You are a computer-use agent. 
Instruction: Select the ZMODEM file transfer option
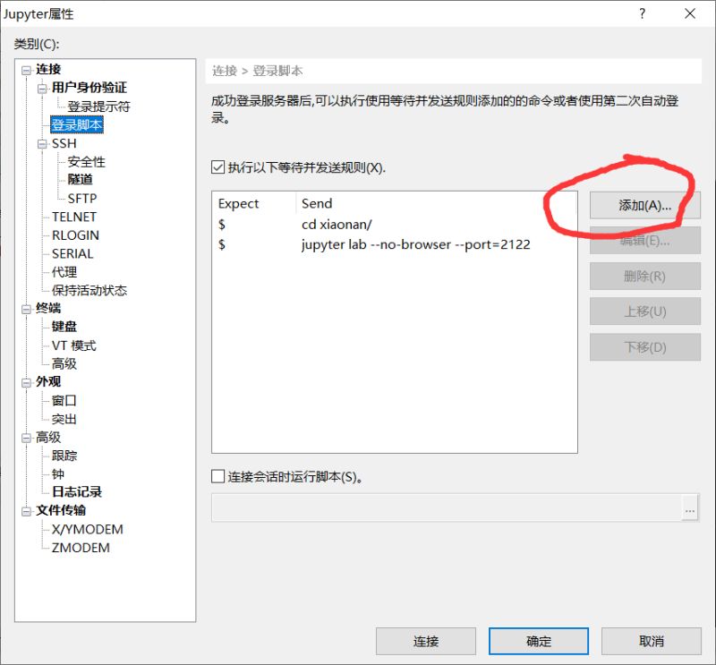tap(81, 547)
